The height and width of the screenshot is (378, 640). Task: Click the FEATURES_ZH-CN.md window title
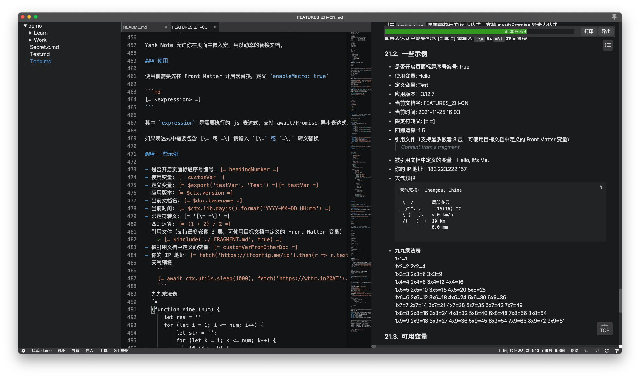[320, 17]
